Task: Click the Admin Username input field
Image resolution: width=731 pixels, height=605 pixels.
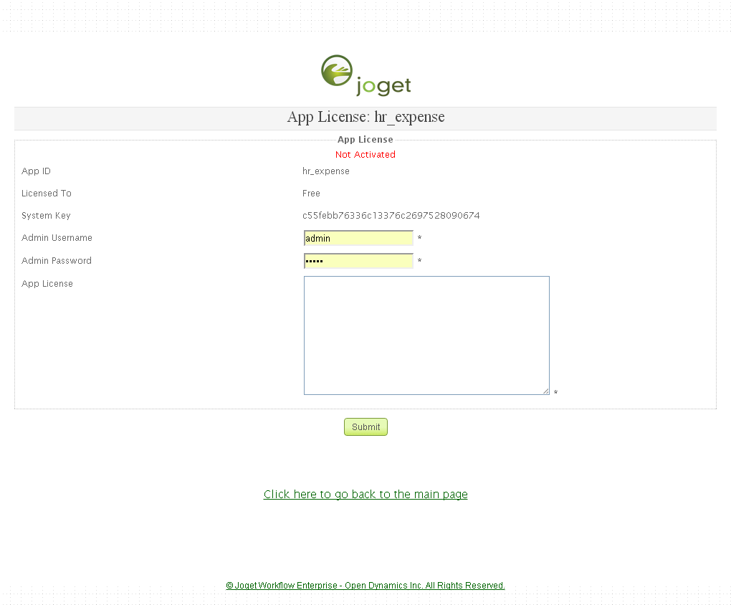Action: pyautogui.click(x=358, y=238)
